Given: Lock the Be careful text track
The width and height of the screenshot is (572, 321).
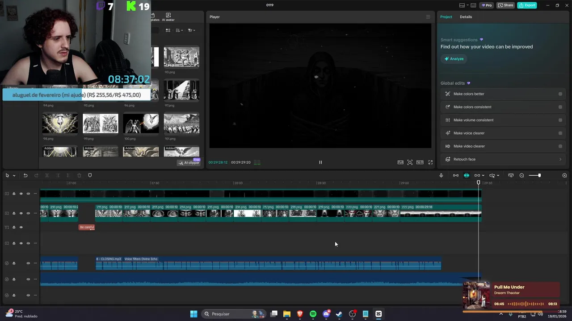Looking at the screenshot, I should [x=14, y=227].
